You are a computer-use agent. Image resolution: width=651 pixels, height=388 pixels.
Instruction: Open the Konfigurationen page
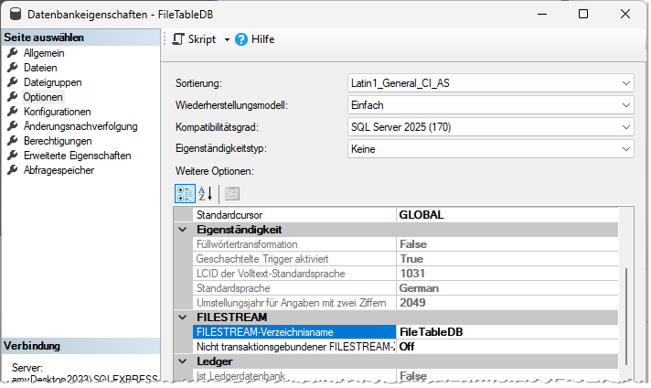pos(58,112)
